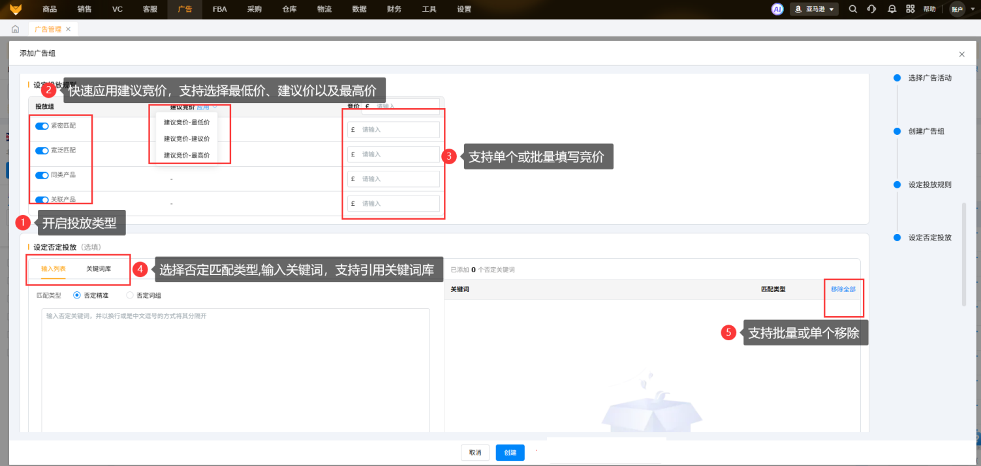Screen dimensions: 981x466
Task: Open the 物流 menu
Action: [x=324, y=9]
